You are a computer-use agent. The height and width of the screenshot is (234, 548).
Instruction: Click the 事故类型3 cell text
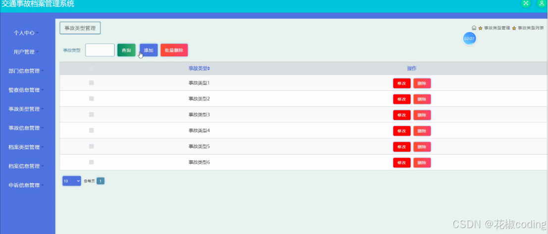[x=199, y=115]
